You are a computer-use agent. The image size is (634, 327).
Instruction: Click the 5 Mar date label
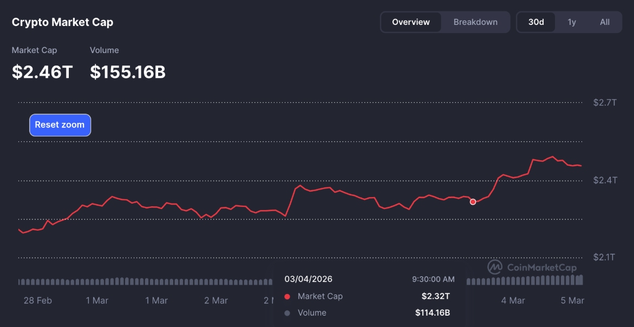click(x=572, y=300)
